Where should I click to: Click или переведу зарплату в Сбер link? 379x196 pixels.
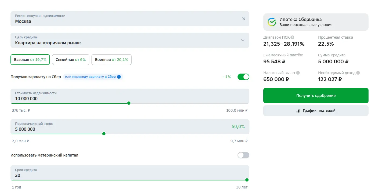pyautogui.click(x=90, y=77)
